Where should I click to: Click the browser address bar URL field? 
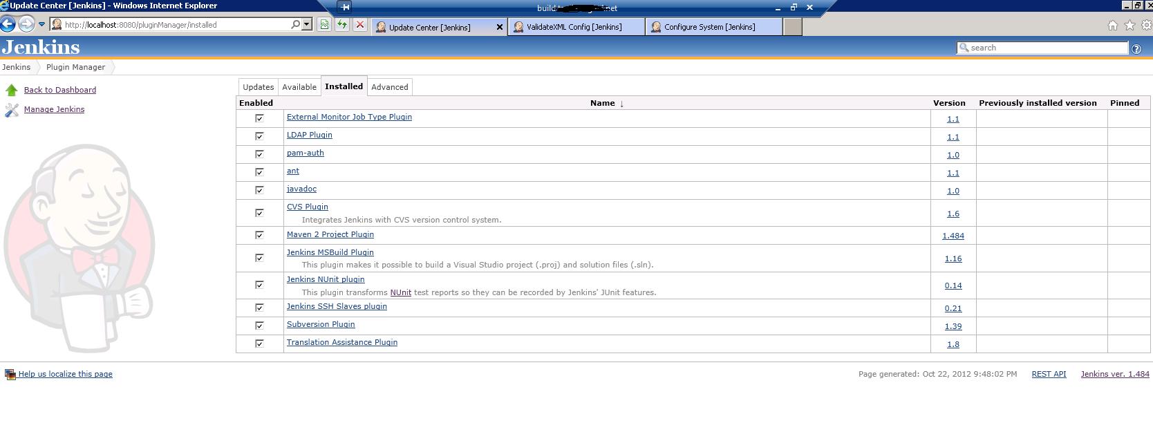pyautogui.click(x=176, y=25)
